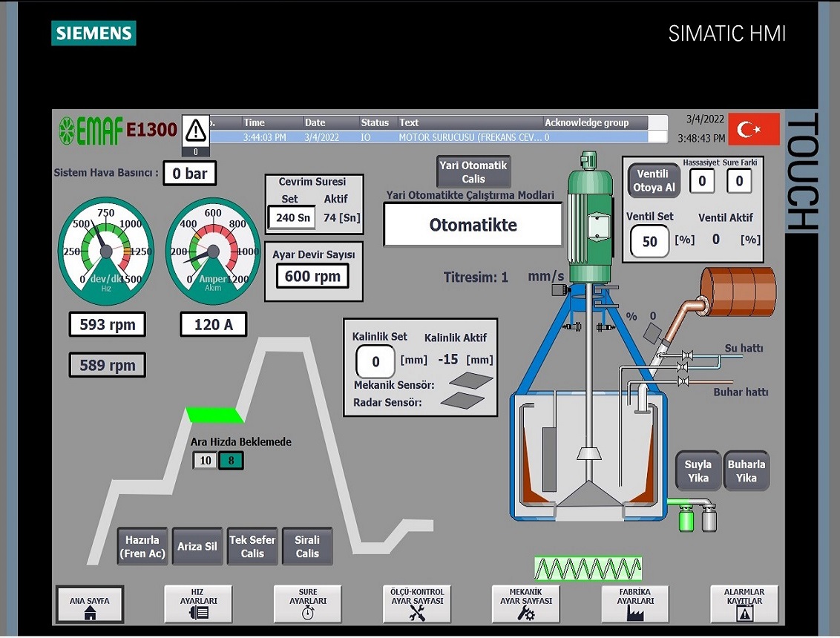The width and height of the screenshot is (840, 638).
Task: Open Alarmlar Kayitlar alarm records
Action: click(x=744, y=605)
